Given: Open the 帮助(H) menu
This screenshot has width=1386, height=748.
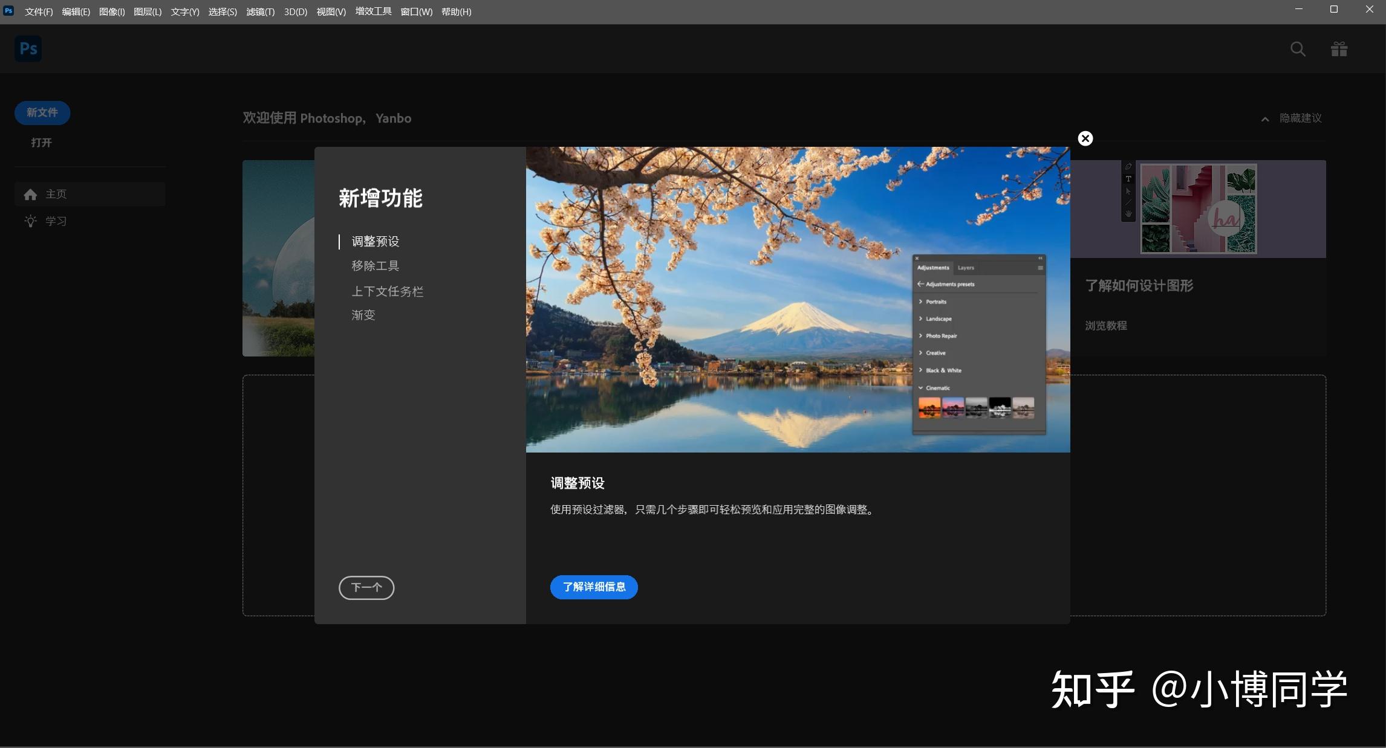Looking at the screenshot, I should tap(457, 12).
